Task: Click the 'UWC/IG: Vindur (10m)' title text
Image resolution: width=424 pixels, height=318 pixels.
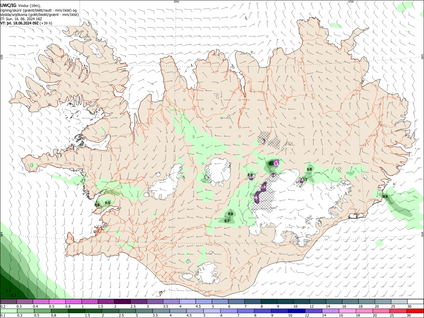Action: [21, 6]
